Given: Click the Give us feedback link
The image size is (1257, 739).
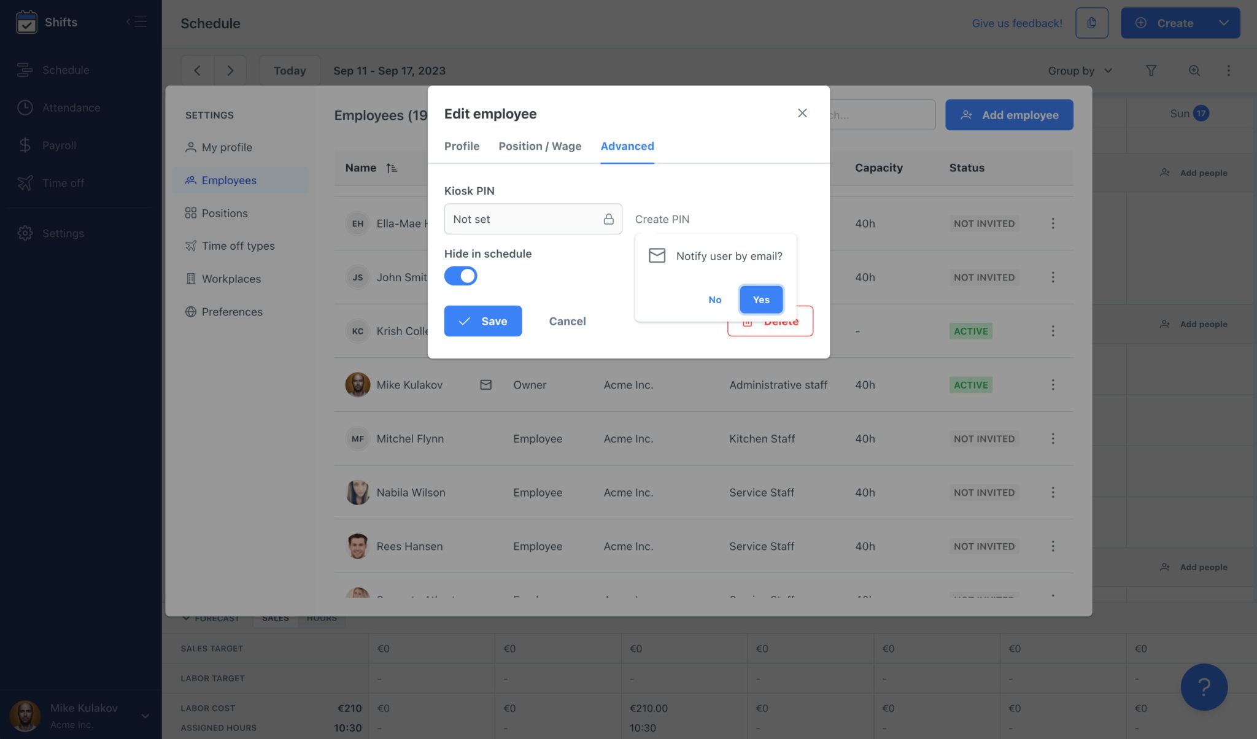Looking at the screenshot, I should click(x=1016, y=23).
